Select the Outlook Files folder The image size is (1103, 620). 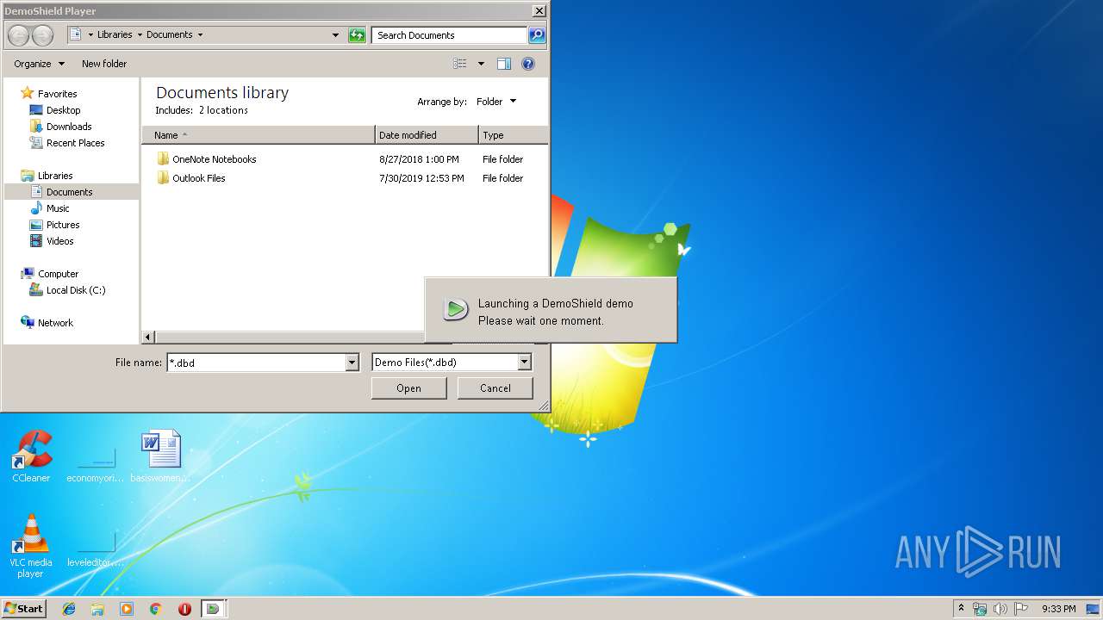click(198, 178)
